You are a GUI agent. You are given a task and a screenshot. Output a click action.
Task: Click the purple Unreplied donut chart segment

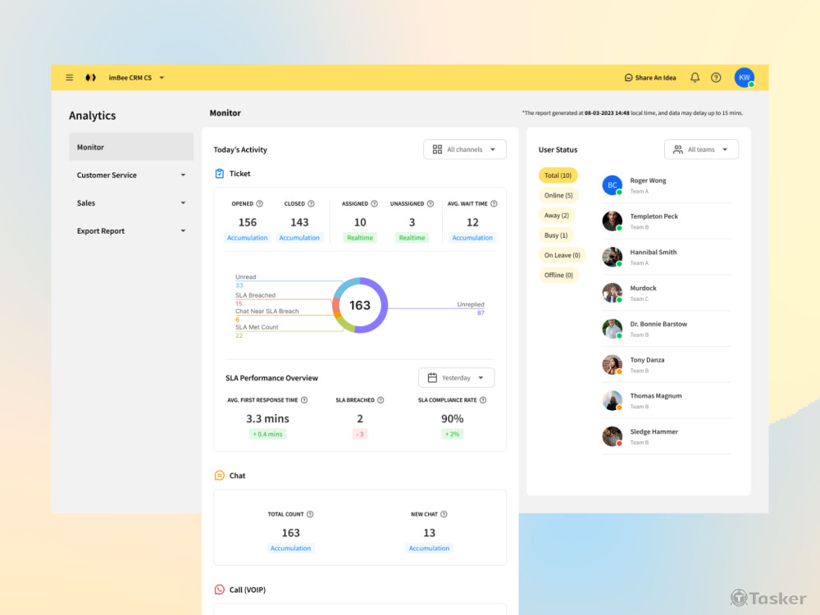tap(380, 303)
